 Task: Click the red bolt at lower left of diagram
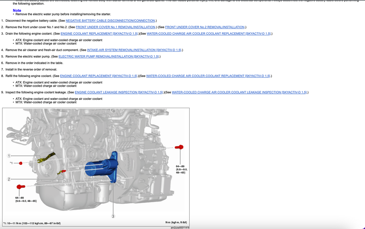21,187
